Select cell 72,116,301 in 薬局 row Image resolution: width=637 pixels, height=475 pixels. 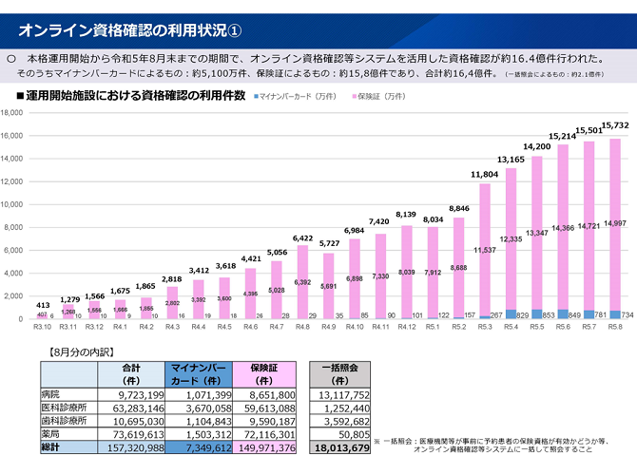(264, 434)
